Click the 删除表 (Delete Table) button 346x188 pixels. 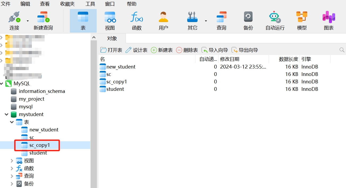187,50
